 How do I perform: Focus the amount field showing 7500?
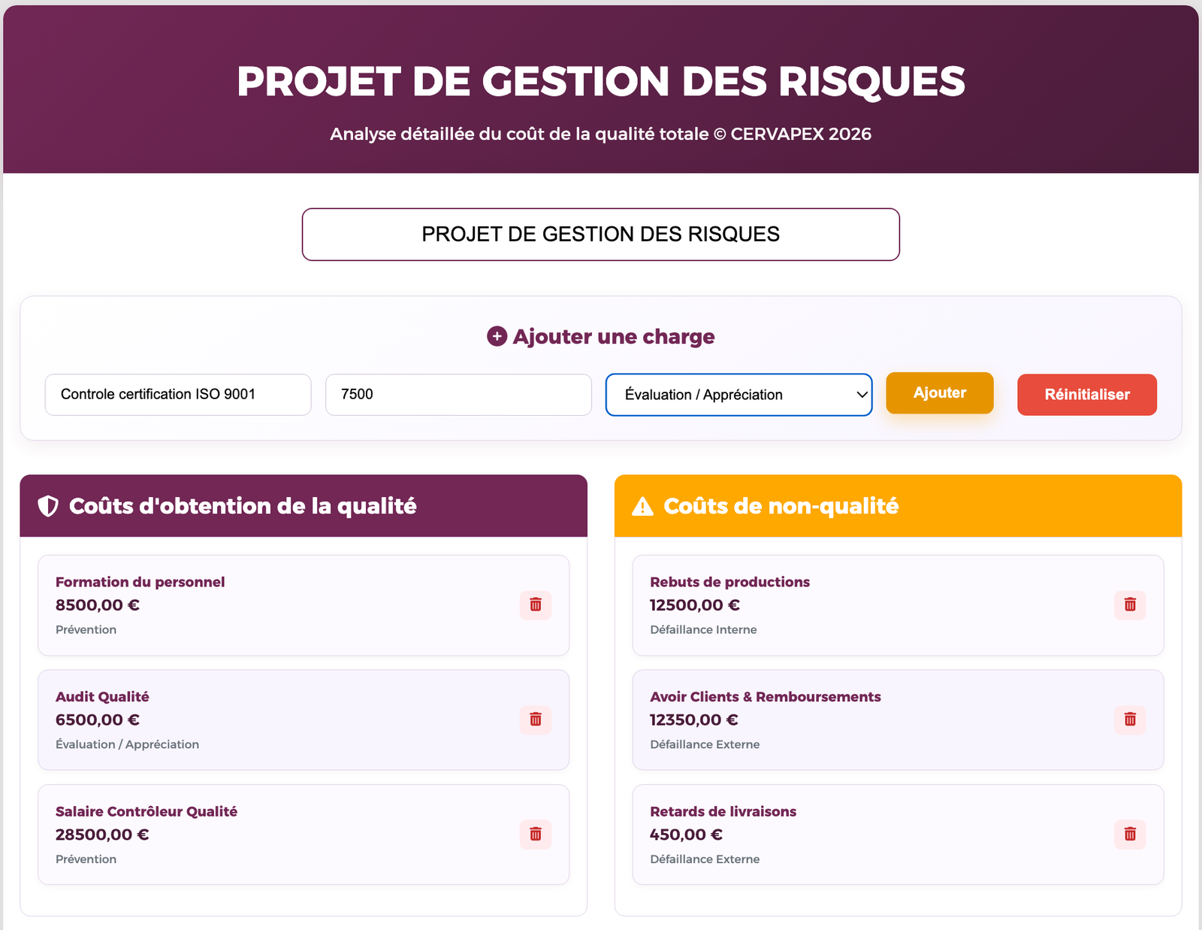pos(458,394)
